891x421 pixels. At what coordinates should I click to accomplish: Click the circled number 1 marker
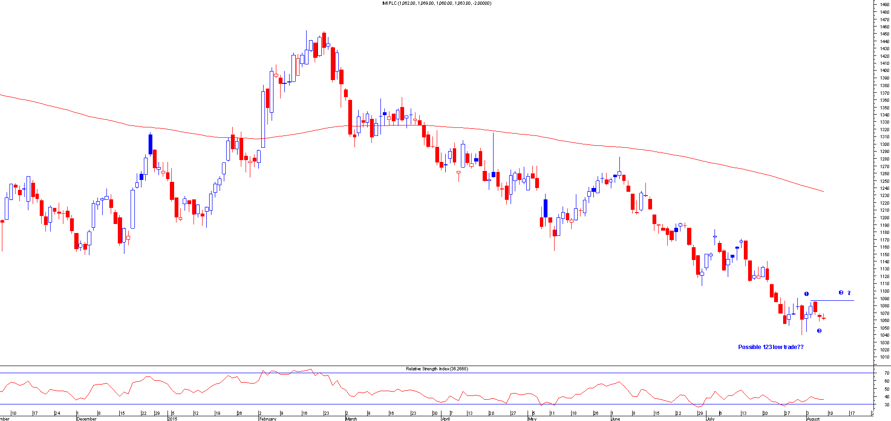pos(806,294)
